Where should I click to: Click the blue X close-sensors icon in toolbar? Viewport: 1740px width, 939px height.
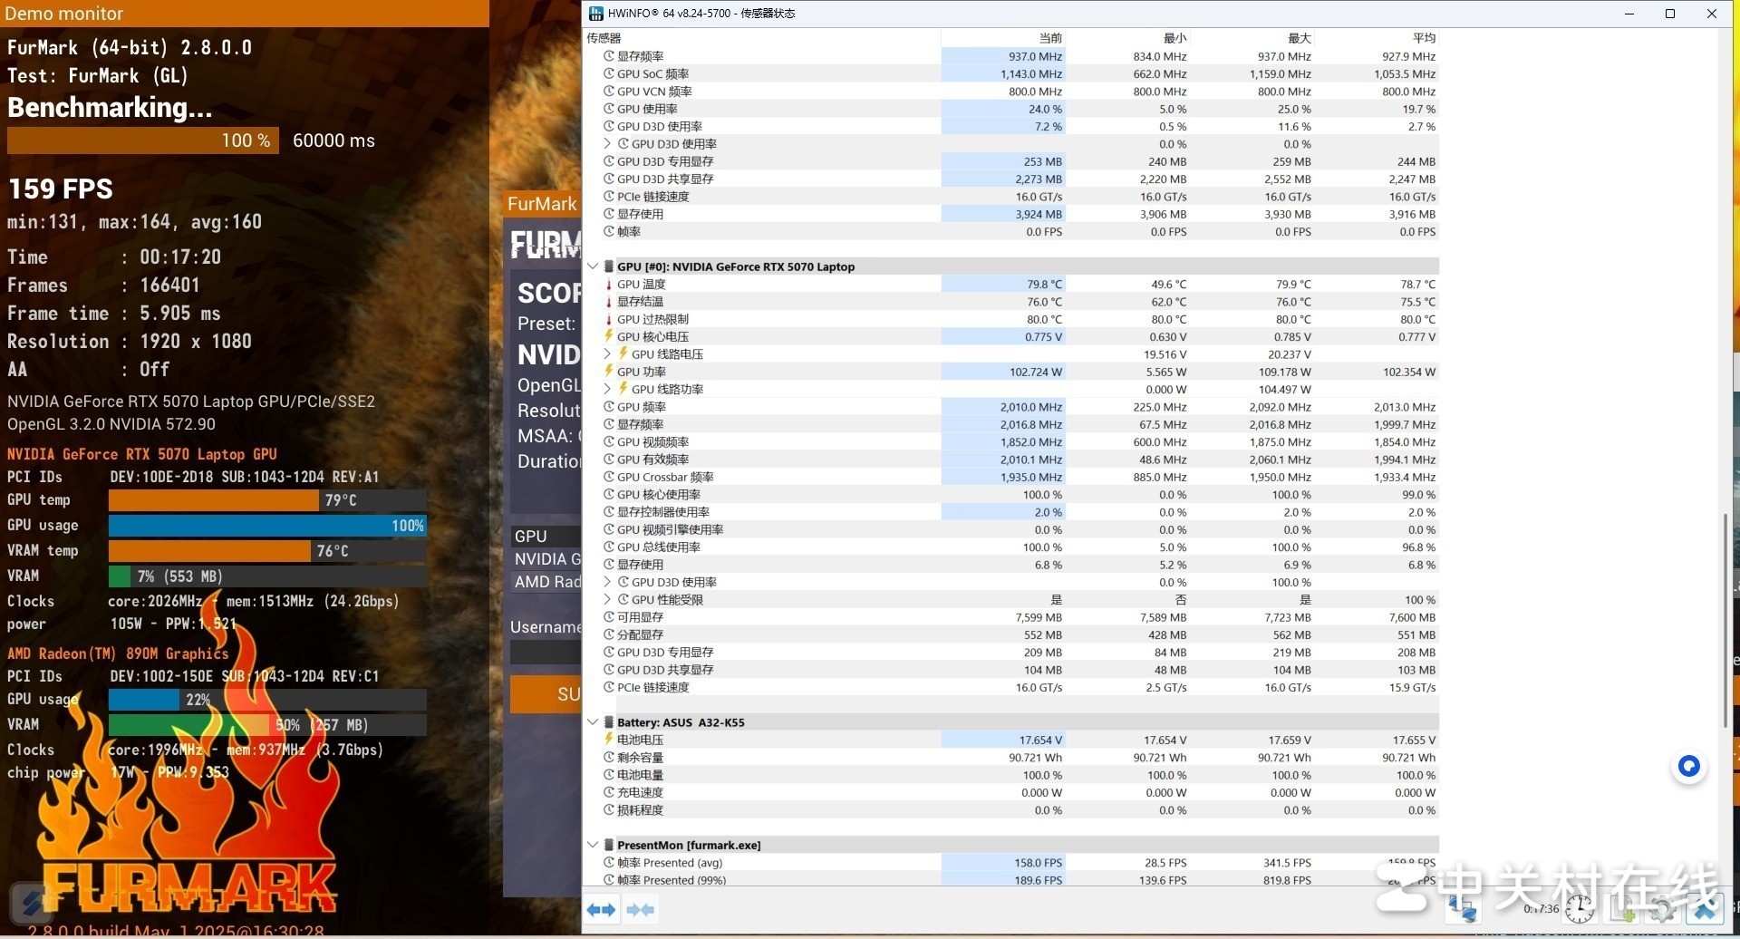pos(1706,909)
